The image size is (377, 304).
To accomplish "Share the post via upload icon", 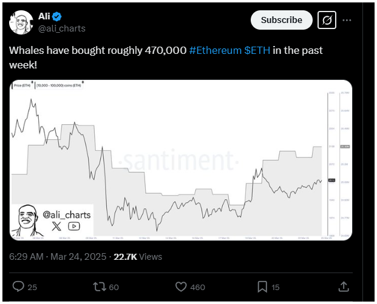I will [344, 286].
